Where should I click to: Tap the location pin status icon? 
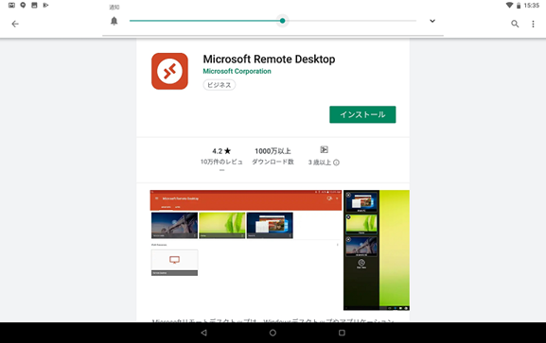pyautogui.click(x=23, y=6)
